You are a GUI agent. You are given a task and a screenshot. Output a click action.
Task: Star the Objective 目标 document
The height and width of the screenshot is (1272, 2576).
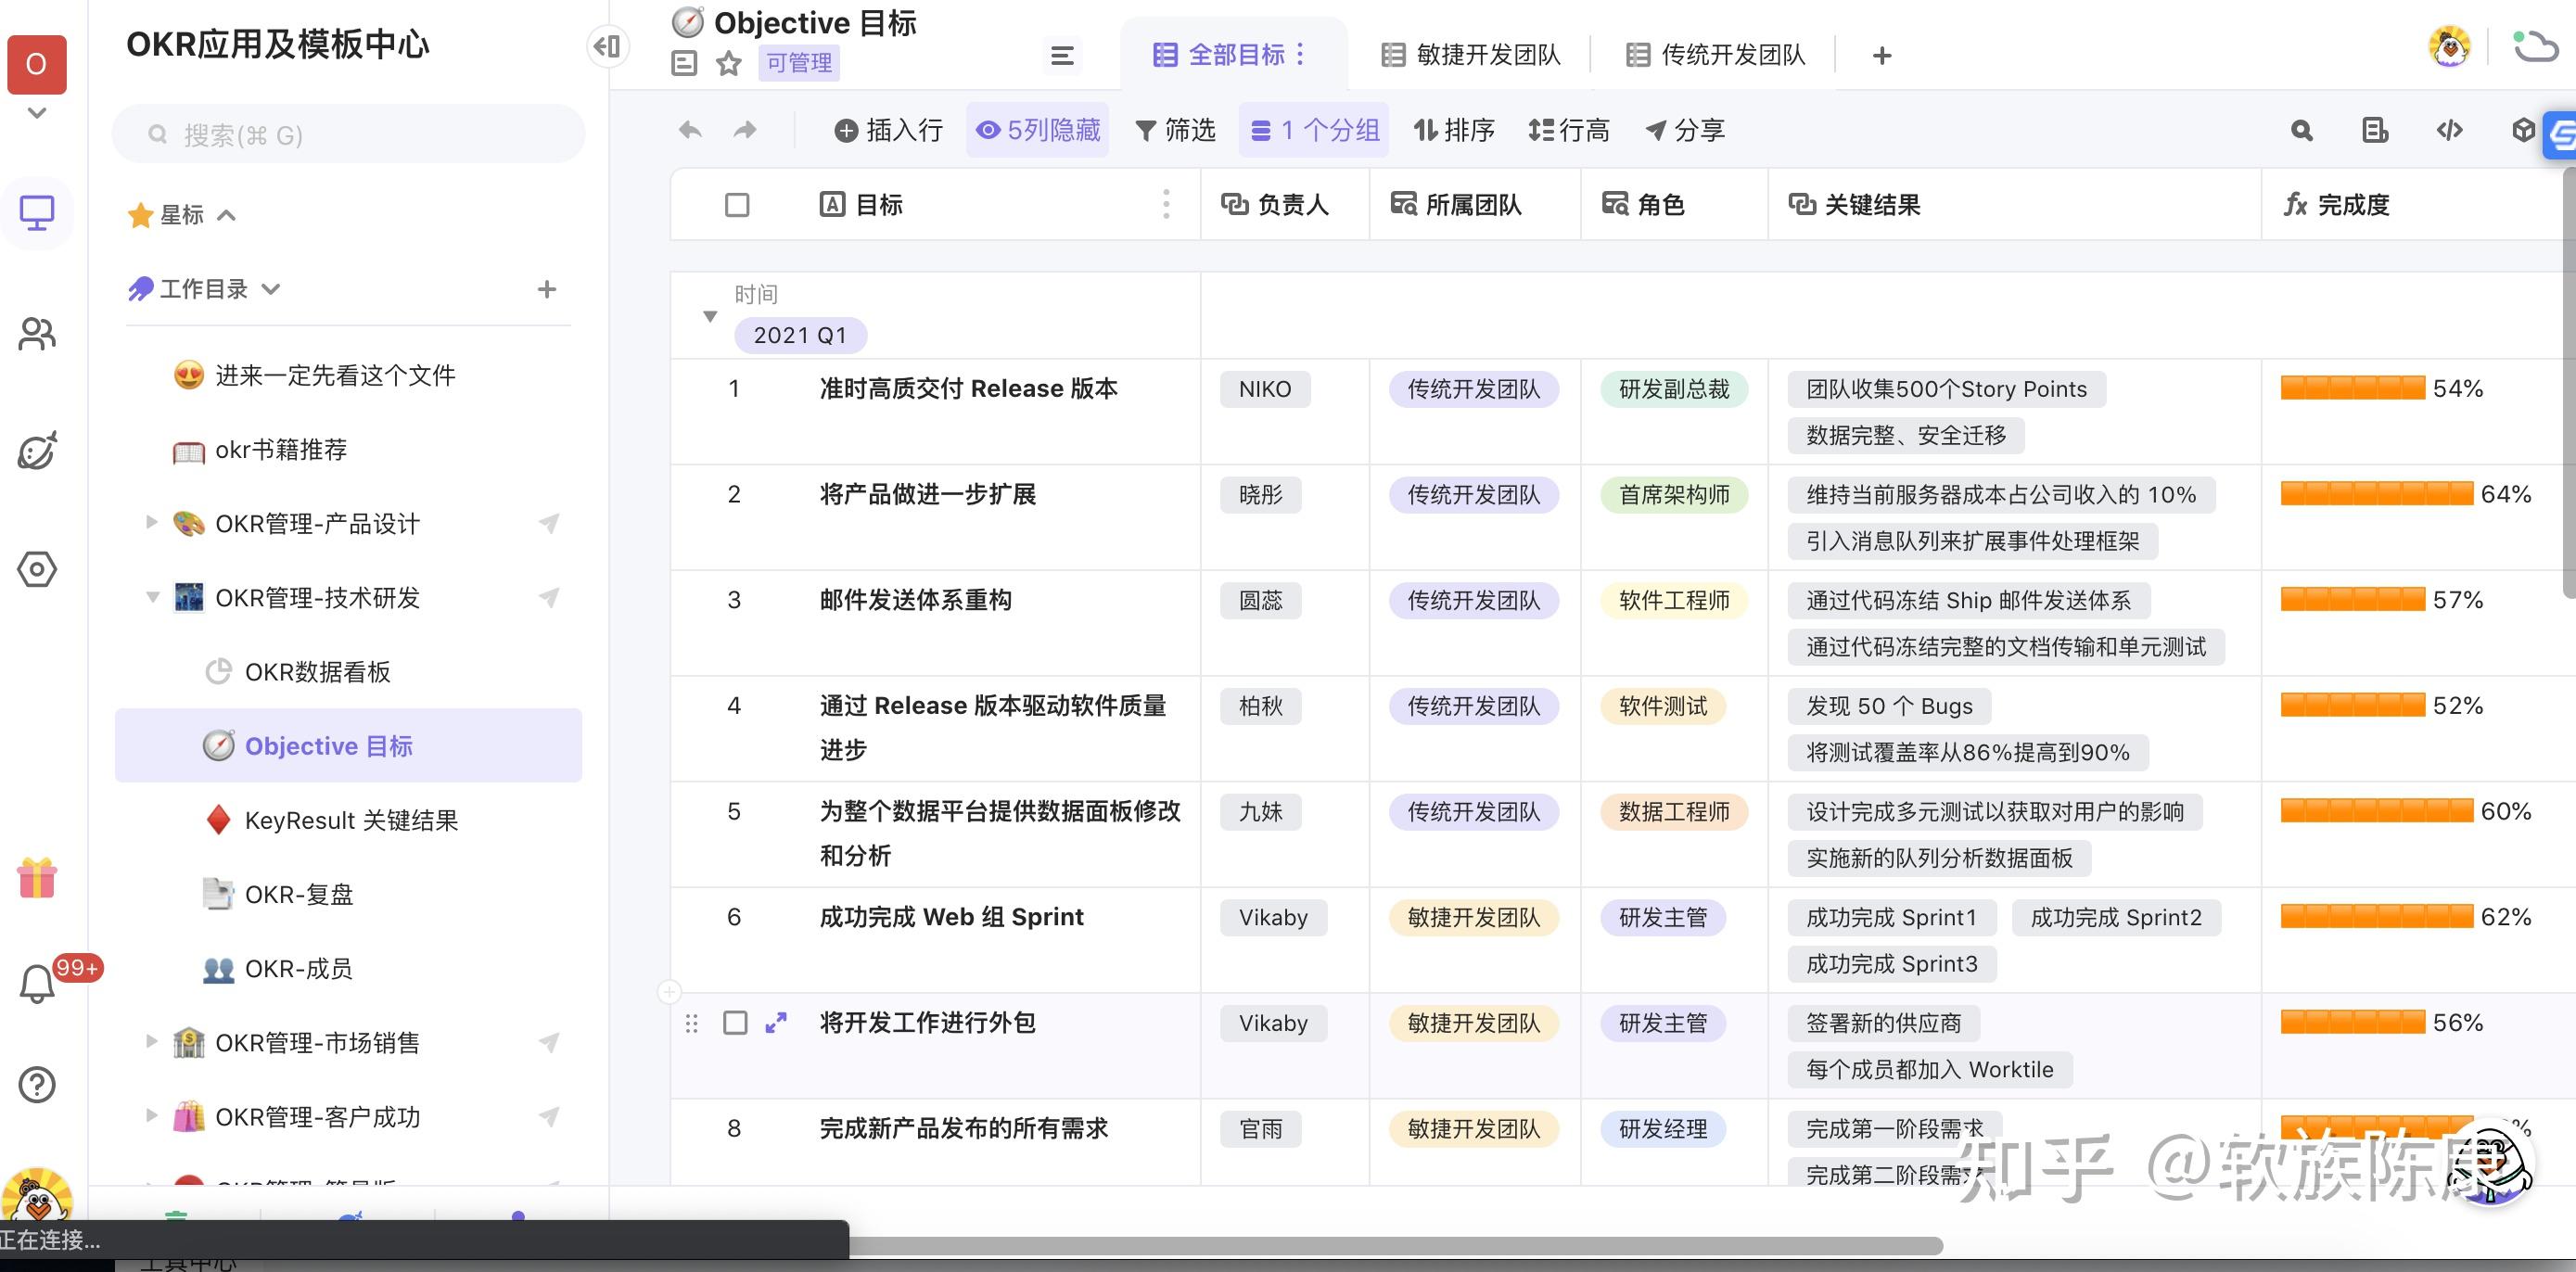[729, 64]
